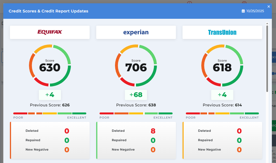276x163 pixels.
Task: Select the Previous Score: 638 text
Action: [x=136, y=105]
